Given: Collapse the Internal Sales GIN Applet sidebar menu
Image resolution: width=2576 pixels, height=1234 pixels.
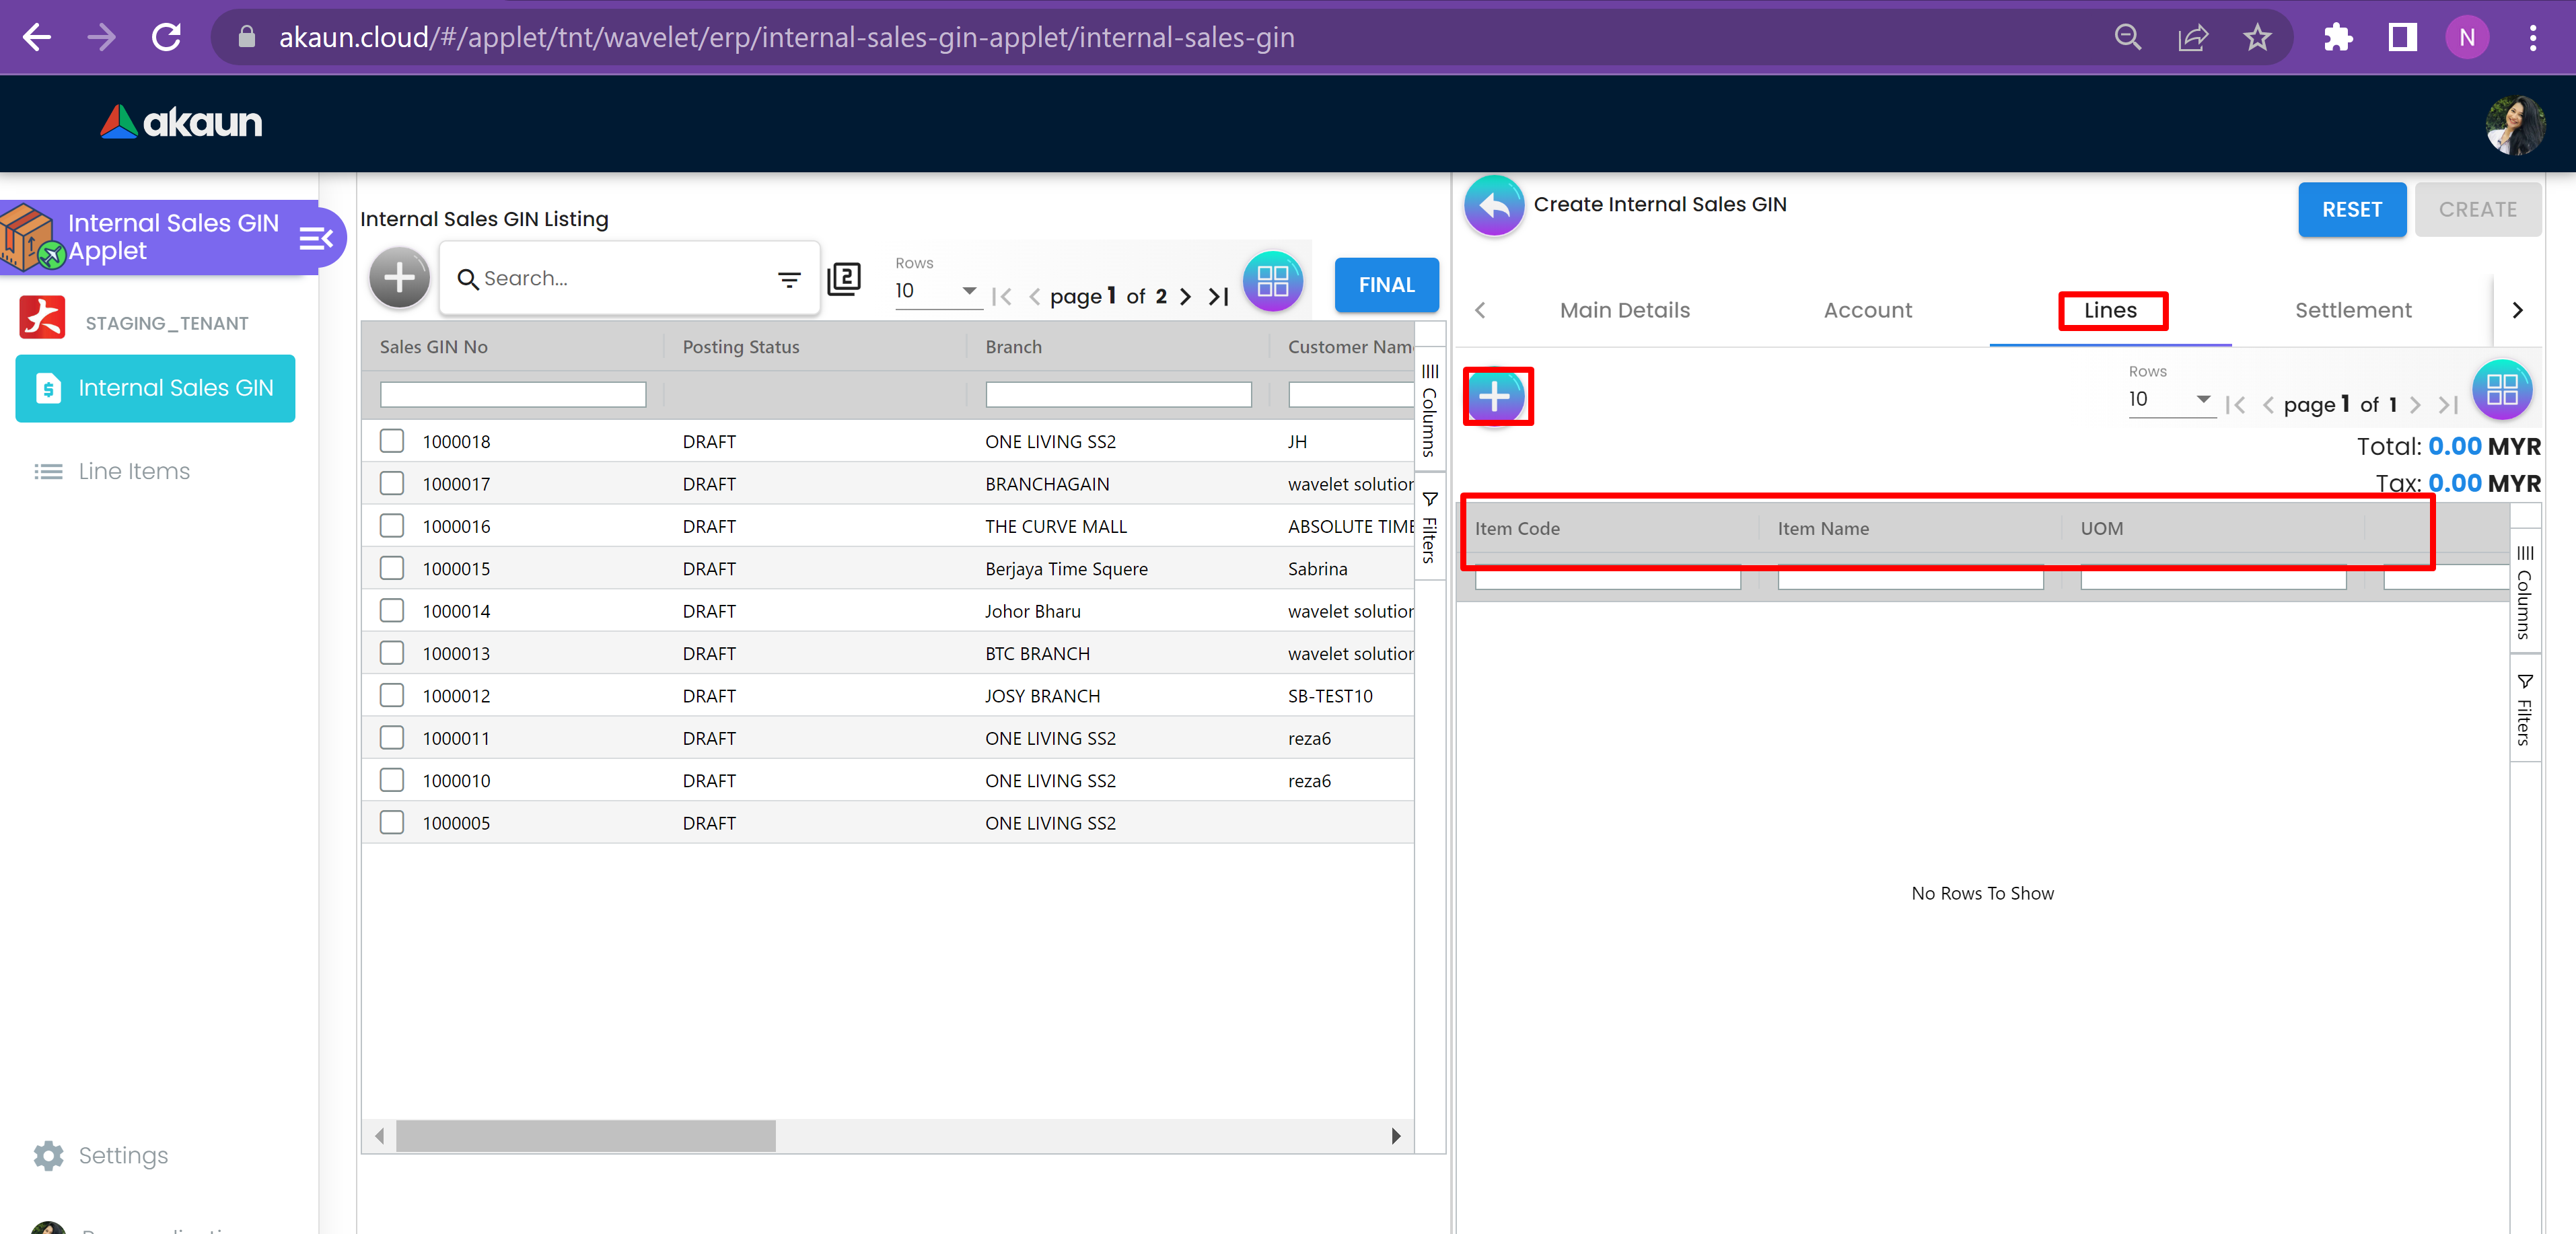Looking at the screenshot, I should 316,238.
